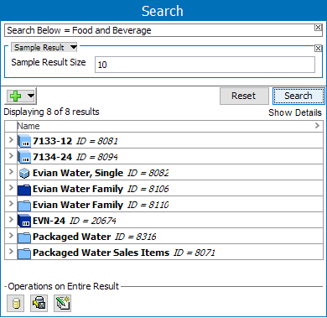
Task: Expand the Packaged Water Sales Items row
Action: click(11, 251)
